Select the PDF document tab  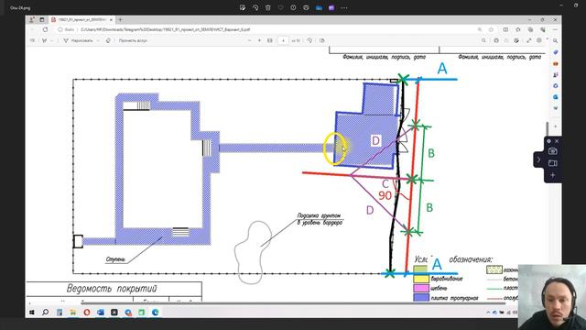(x=81, y=19)
